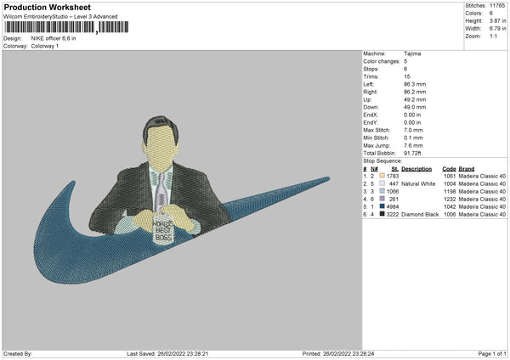510x360 pixels.
Task: Click colorway value 'Colorway 1'
Action: 45,46
